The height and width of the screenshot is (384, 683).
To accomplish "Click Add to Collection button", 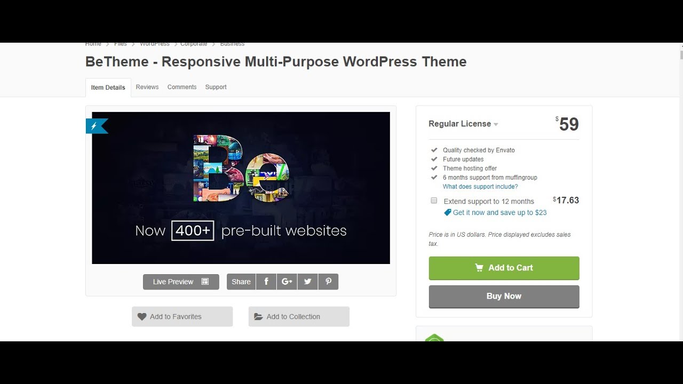I will tap(299, 316).
